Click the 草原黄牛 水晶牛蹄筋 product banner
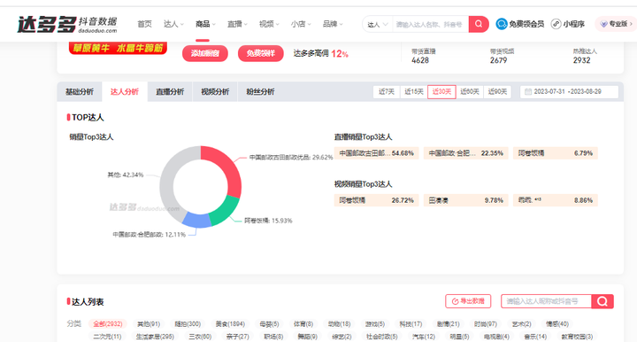 118,48
